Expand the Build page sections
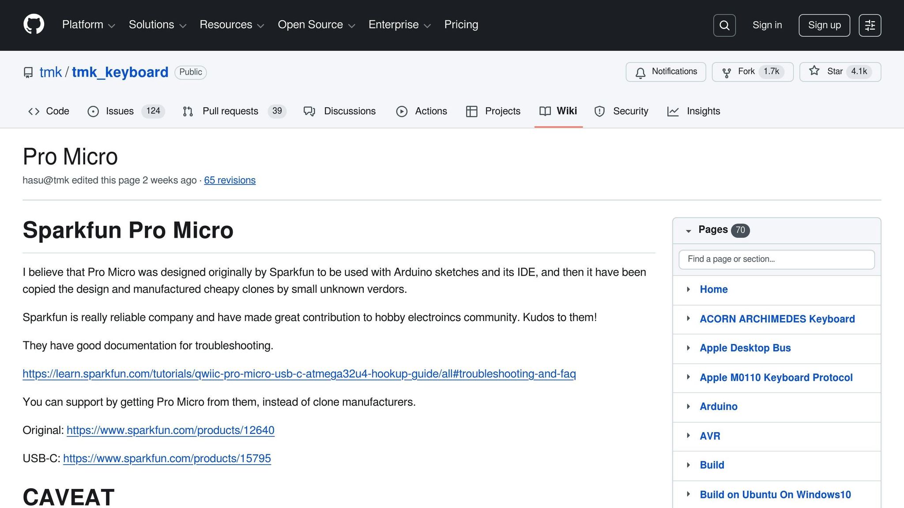The image size is (904, 508). (688, 465)
